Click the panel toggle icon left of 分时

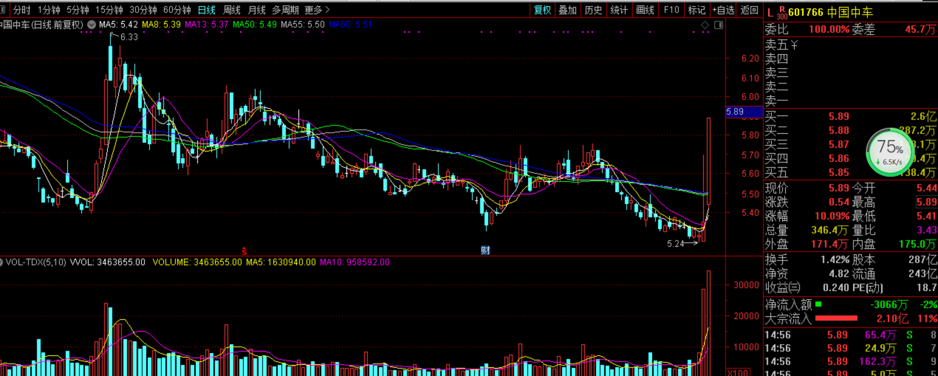pyautogui.click(x=3, y=10)
